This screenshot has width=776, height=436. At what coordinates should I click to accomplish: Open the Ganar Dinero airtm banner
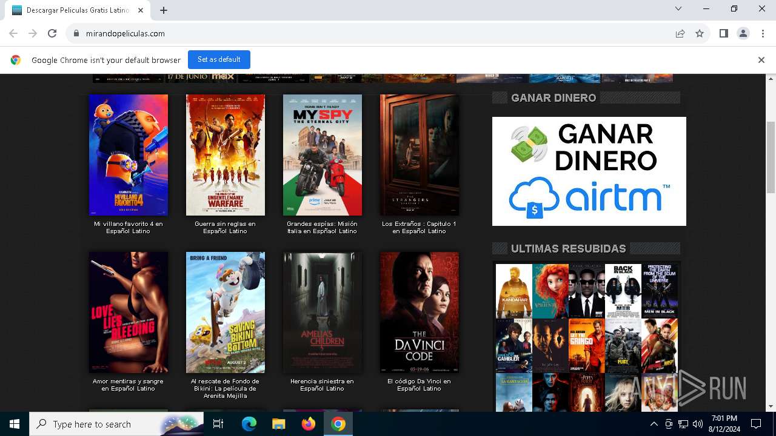589,171
